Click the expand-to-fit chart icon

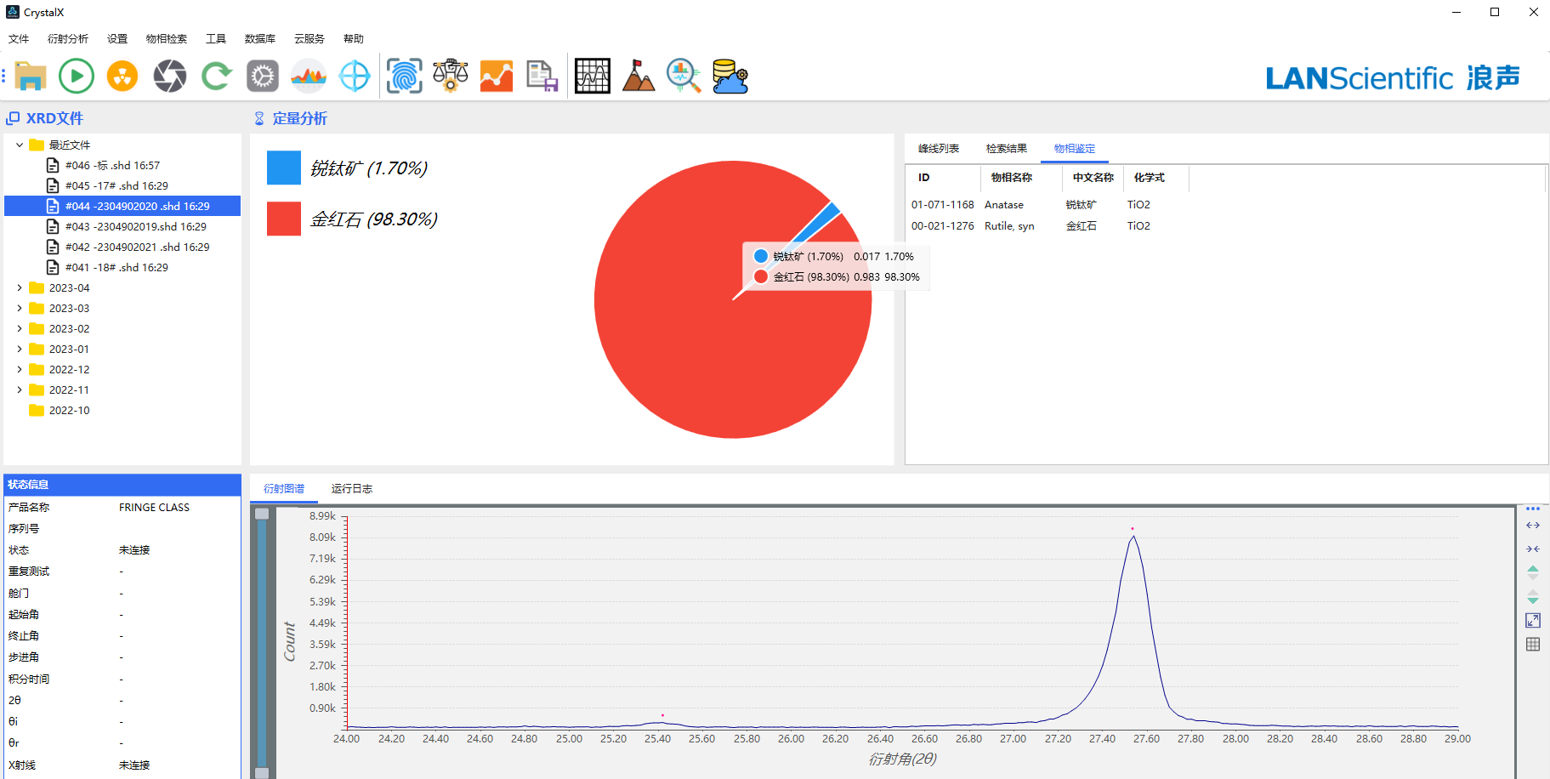pyautogui.click(x=1533, y=621)
